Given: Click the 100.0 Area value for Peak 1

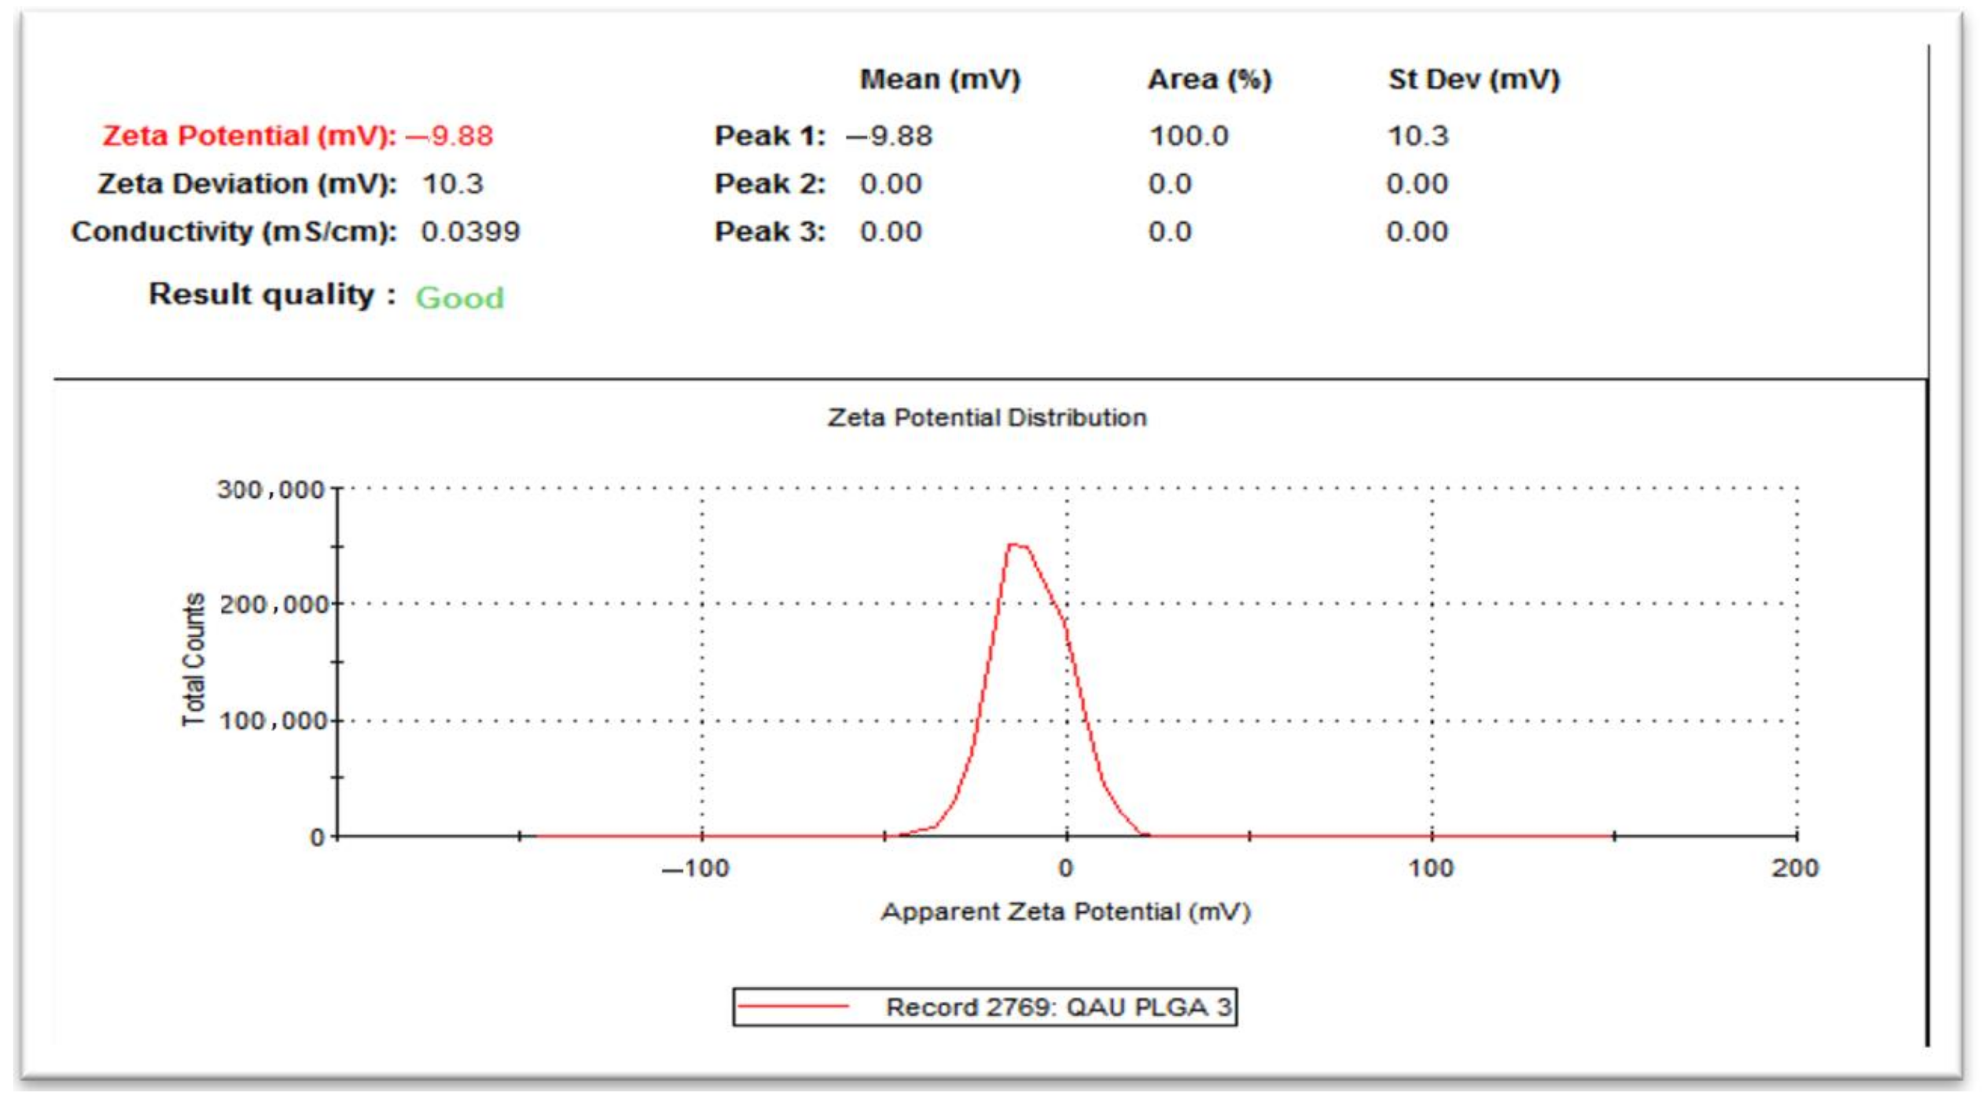Looking at the screenshot, I should [x=1188, y=136].
